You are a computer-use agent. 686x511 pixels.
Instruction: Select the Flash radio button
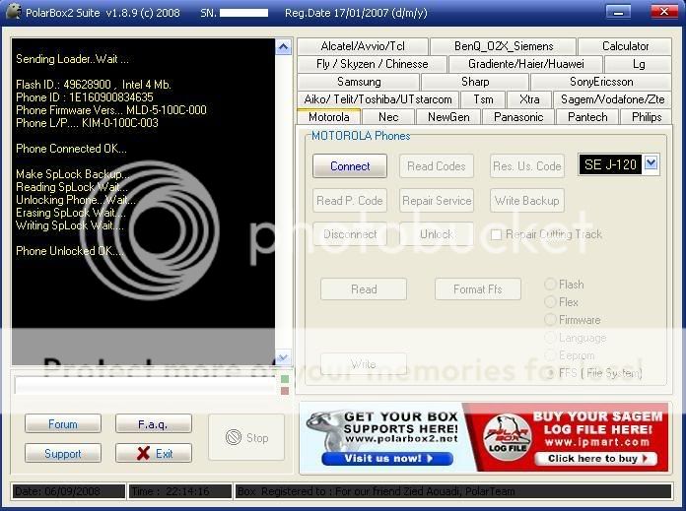(550, 285)
